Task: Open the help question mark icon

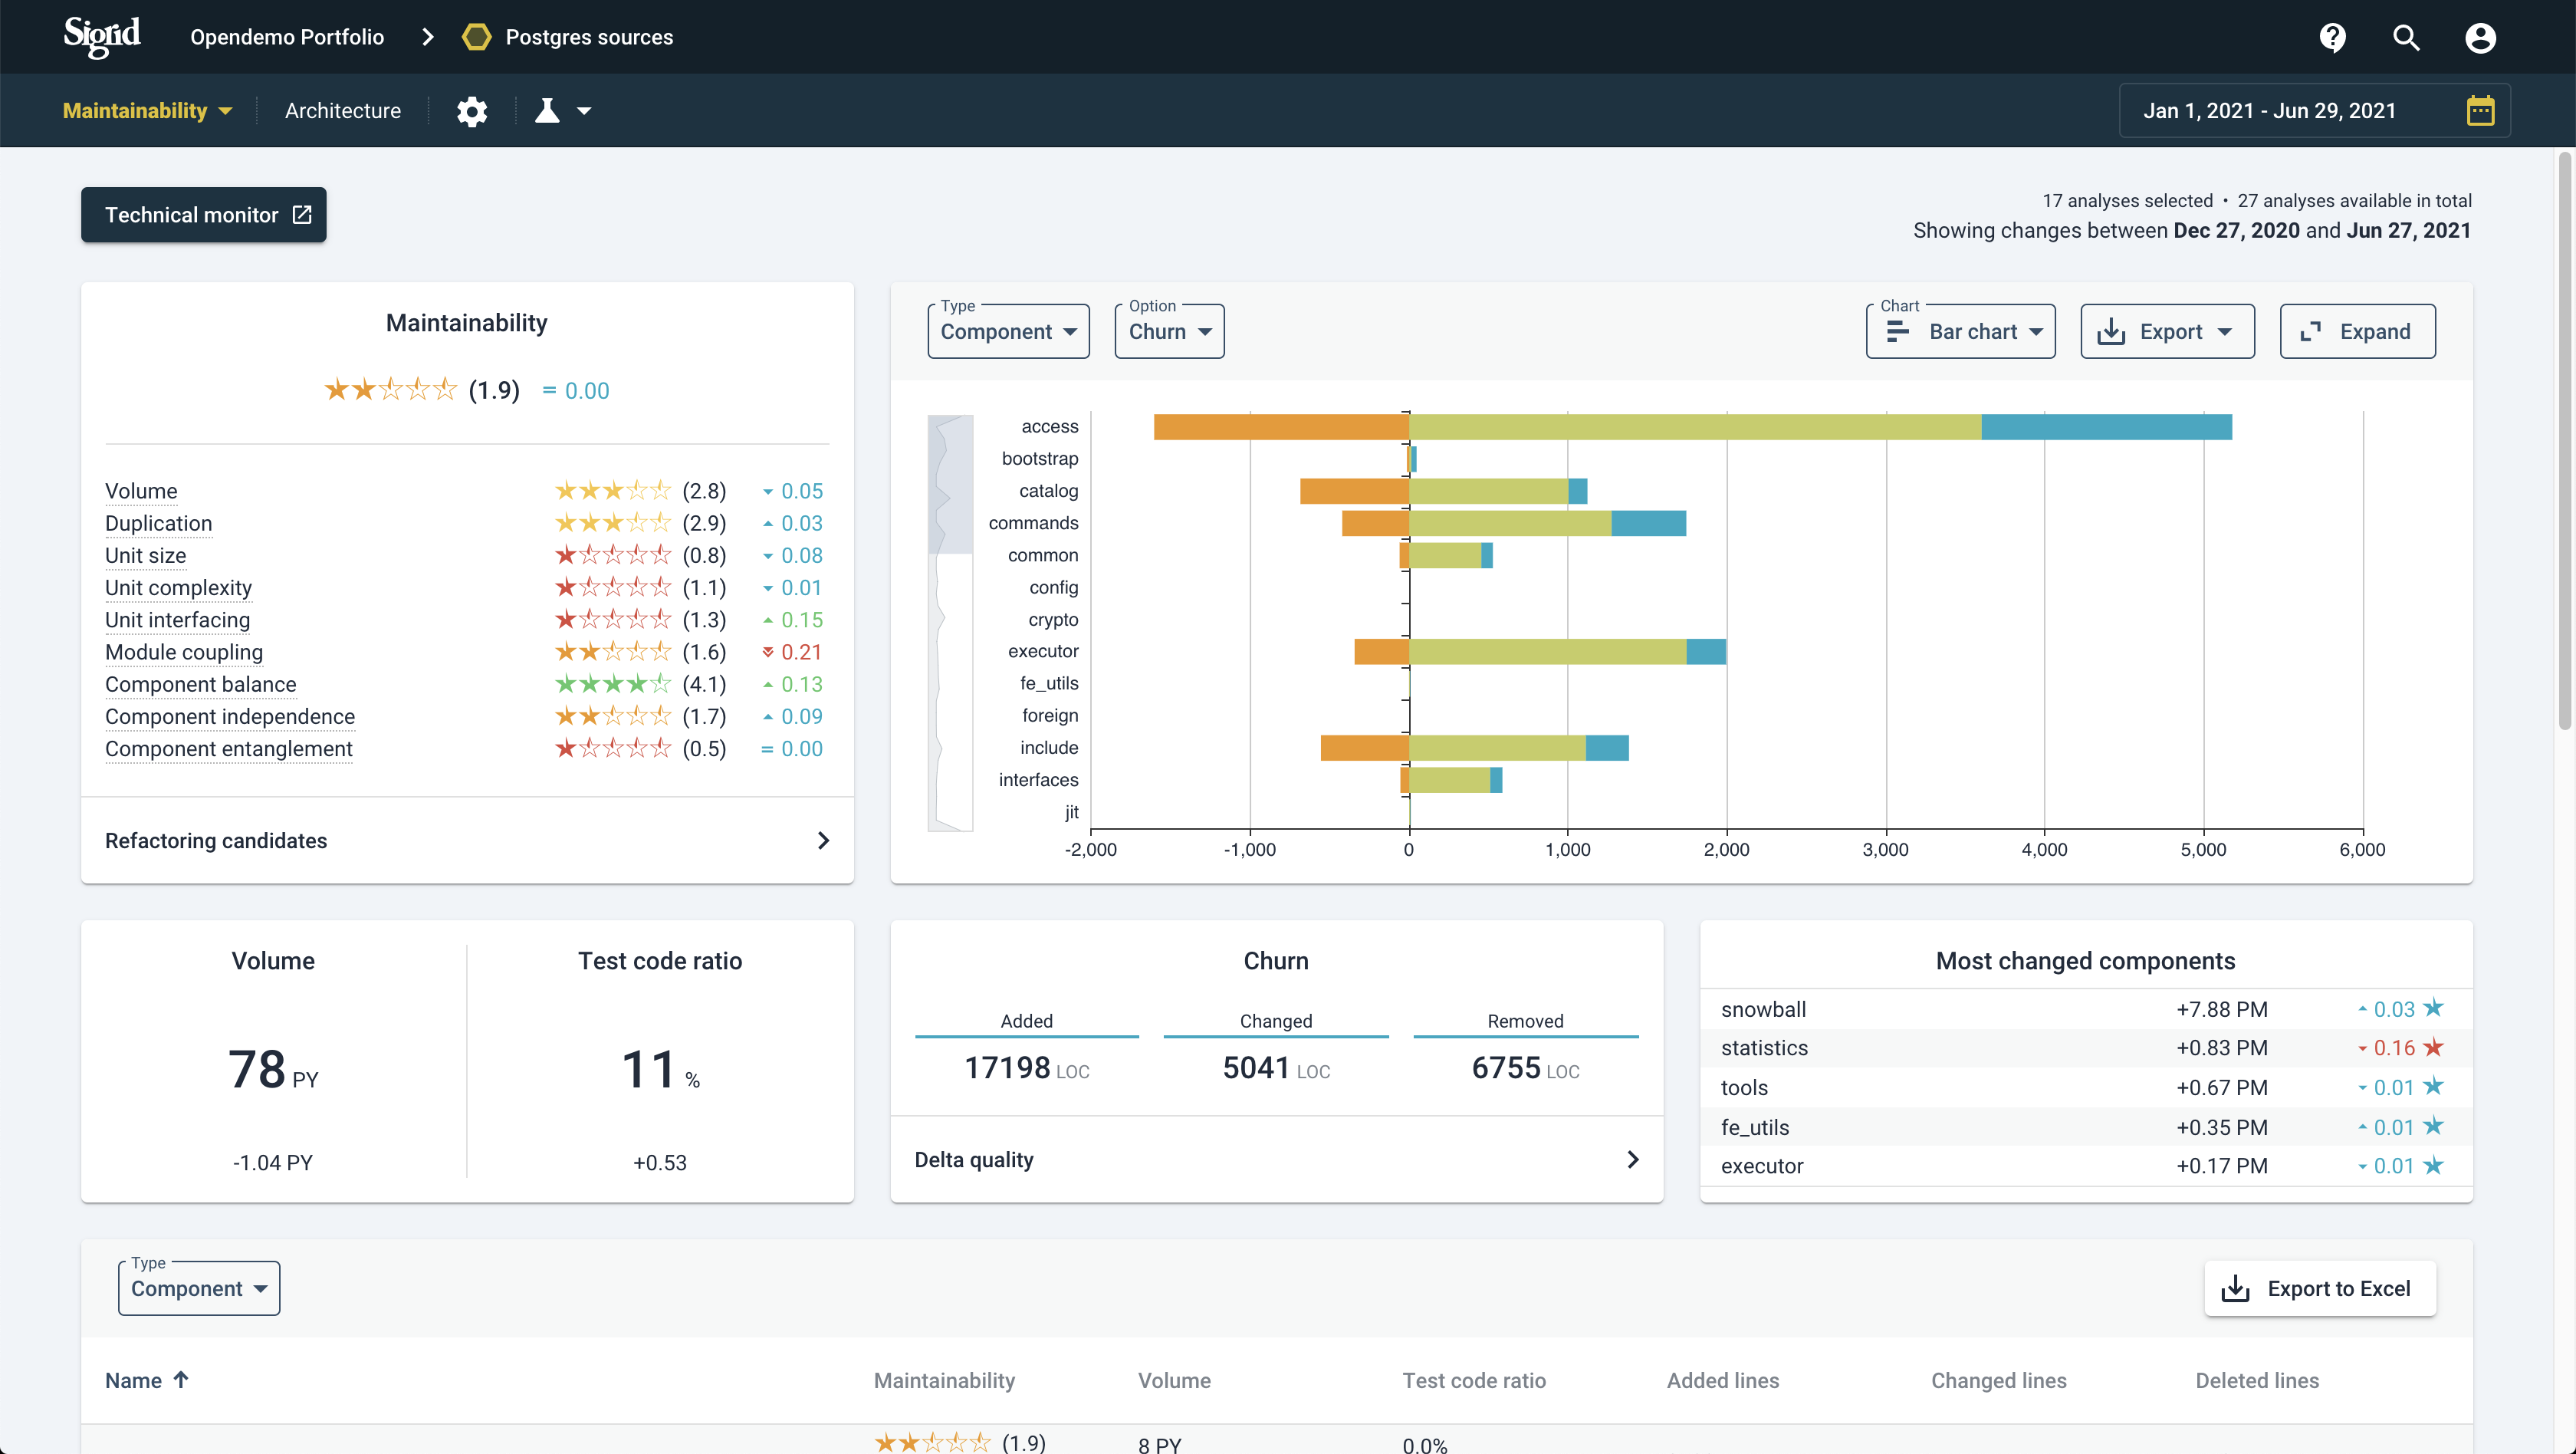Action: pos(2332,37)
